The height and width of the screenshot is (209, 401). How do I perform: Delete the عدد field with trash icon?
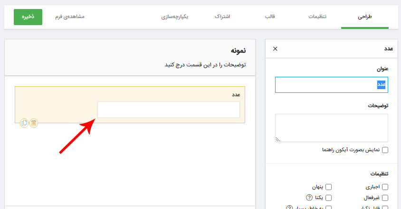click(34, 123)
